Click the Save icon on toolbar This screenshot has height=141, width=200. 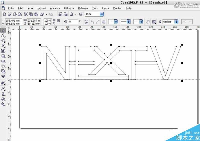click(15, 14)
